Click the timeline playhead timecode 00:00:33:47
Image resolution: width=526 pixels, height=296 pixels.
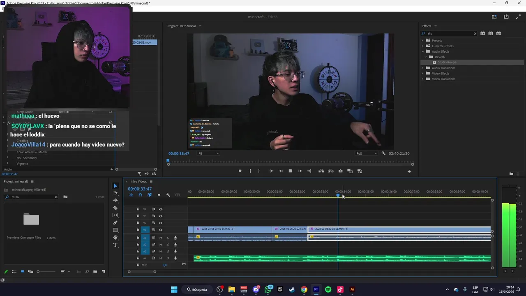tap(140, 189)
